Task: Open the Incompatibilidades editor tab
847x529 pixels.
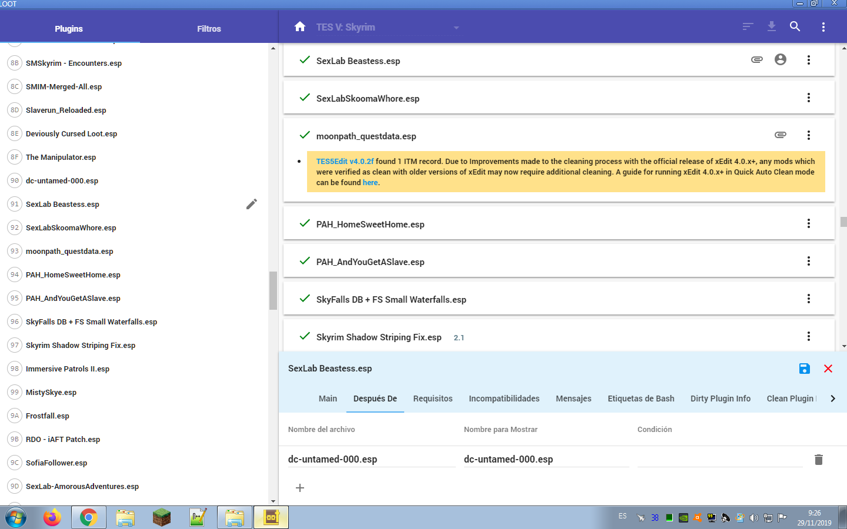Action: pyautogui.click(x=504, y=399)
